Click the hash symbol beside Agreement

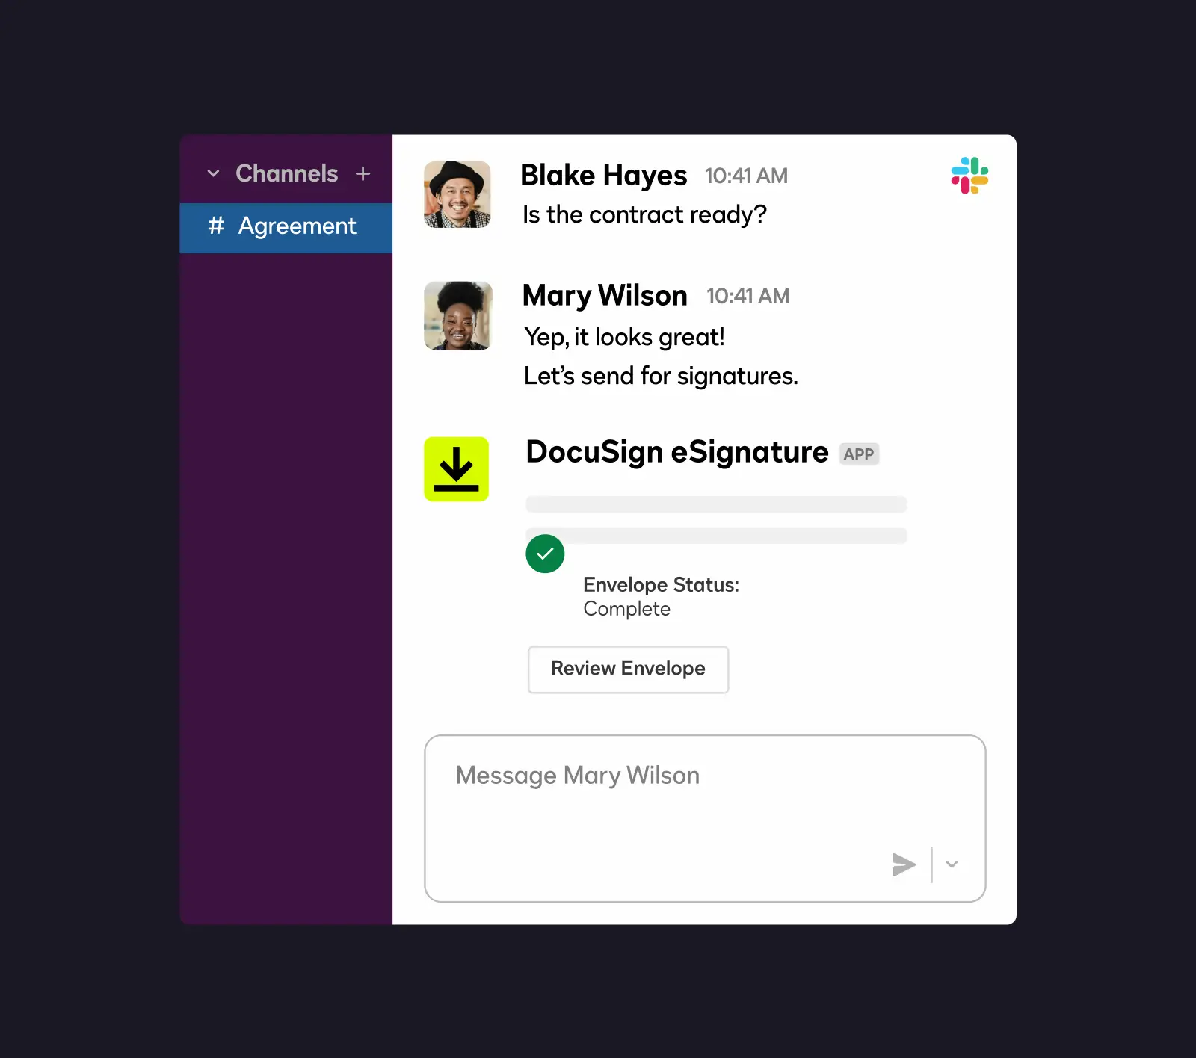pyautogui.click(x=216, y=226)
